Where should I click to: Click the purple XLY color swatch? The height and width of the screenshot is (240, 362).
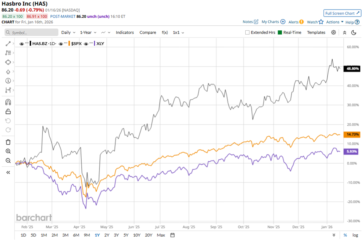94,43
